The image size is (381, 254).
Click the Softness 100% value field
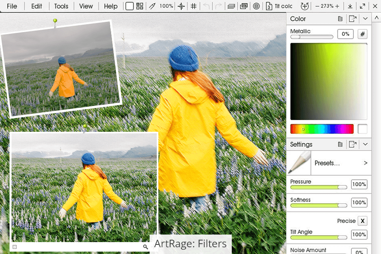[x=359, y=202]
